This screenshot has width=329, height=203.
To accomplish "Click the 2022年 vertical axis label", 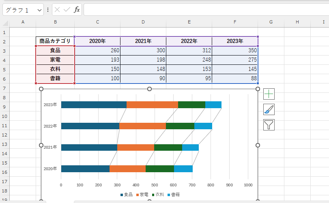I will pyautogui.click(x=50, y=126).
